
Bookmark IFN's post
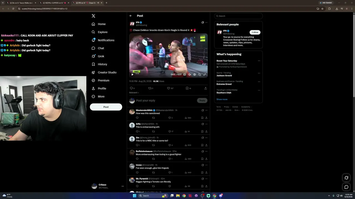[187, 88]
